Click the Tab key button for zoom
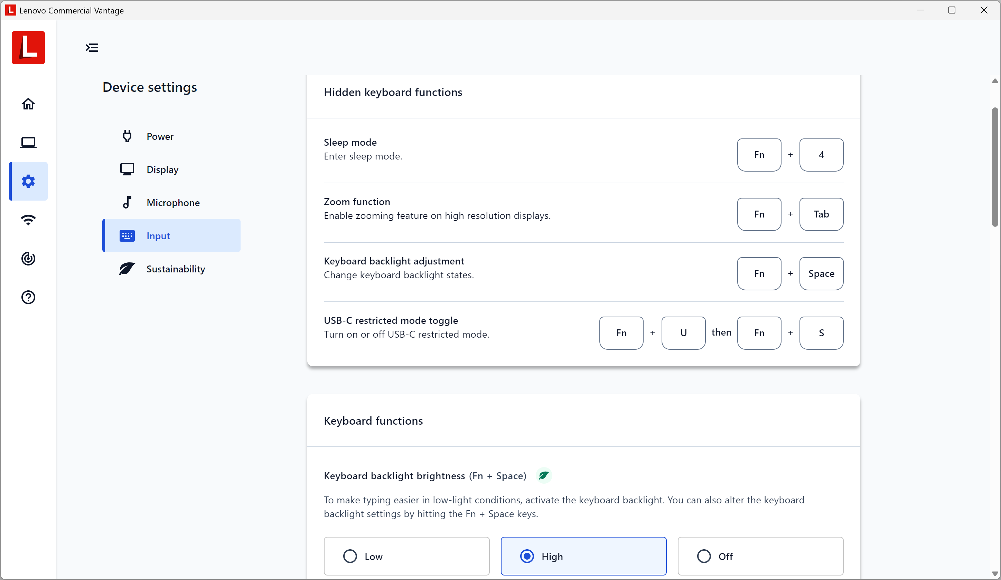1001x580 pixels. [x=821, y=214]
